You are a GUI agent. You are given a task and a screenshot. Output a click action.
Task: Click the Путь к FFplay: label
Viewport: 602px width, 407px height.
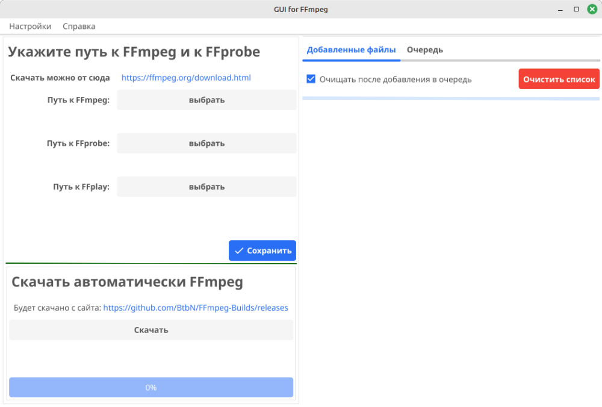click(81, 187)
